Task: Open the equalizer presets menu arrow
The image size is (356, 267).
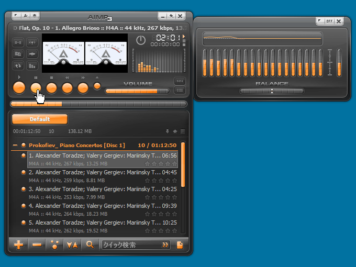Action: coord(319,21)
